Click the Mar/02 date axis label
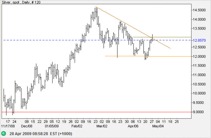 point(102,126)
